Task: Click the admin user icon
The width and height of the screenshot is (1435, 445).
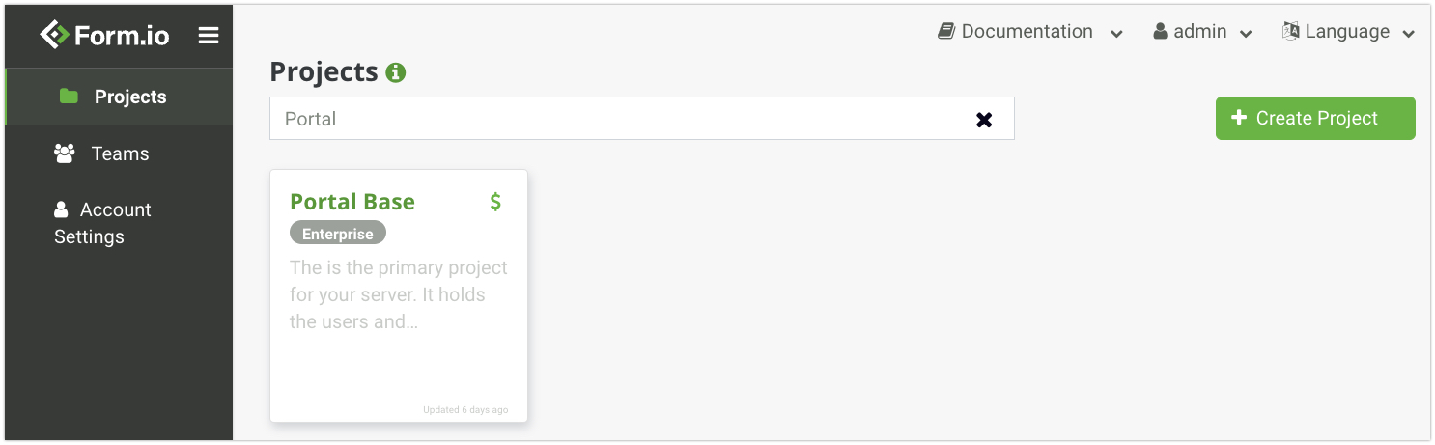Action: (1161, 32)
